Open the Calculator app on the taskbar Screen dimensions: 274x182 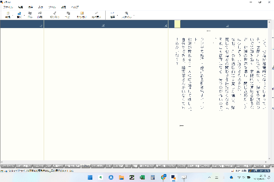[153, 177]
